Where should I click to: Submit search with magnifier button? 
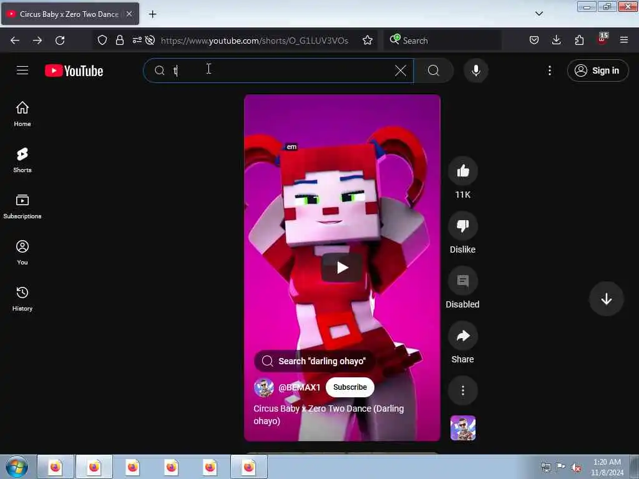tap(434, 70)
